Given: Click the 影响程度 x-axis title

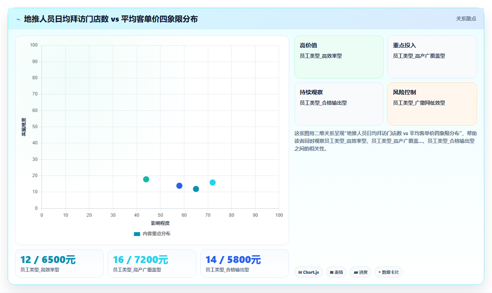Looking at the screenshot, I should click(x=160, y=223).
